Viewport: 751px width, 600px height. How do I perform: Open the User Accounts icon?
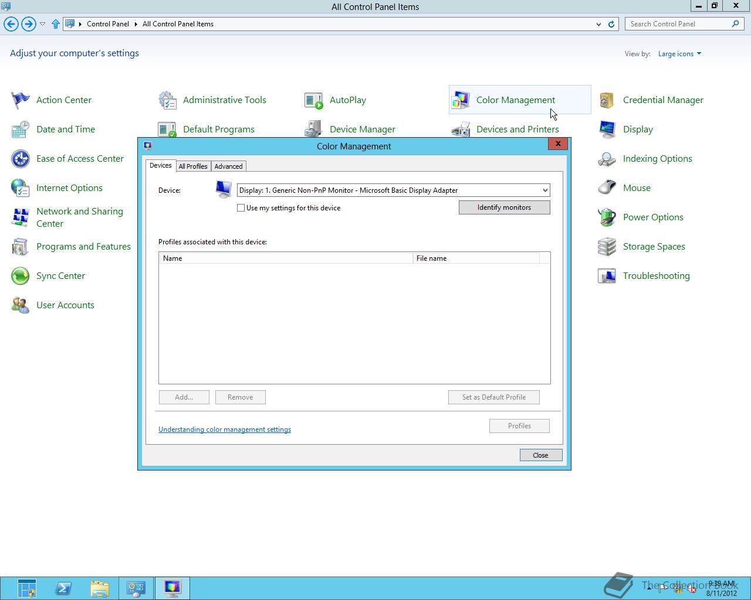[21, 305]
